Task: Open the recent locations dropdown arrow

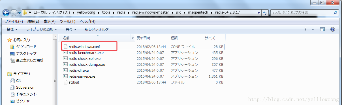Action: point(20,13)
